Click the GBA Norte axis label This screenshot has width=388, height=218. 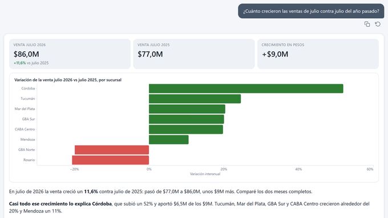click(26, 150)
